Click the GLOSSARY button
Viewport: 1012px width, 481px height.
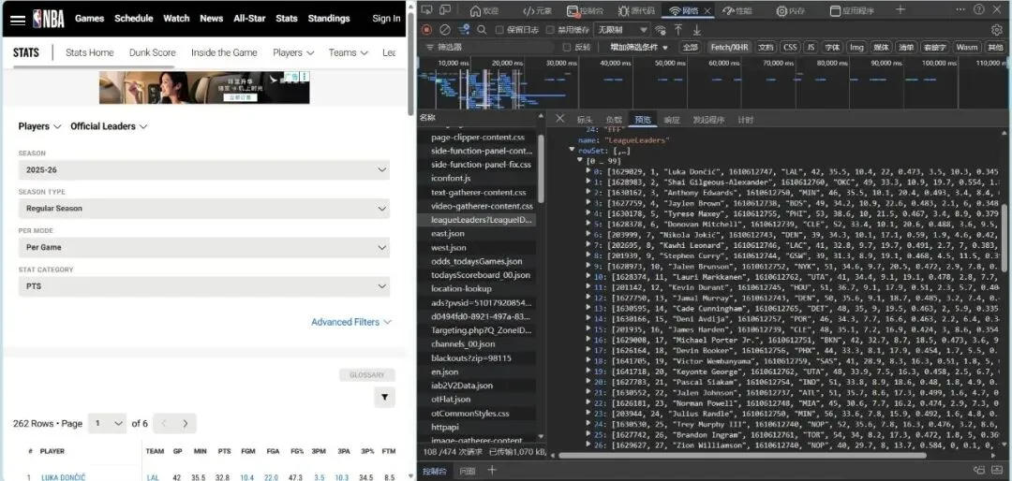coord(366,374)
